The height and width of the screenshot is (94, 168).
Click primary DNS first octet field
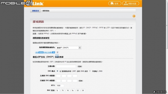58,76
